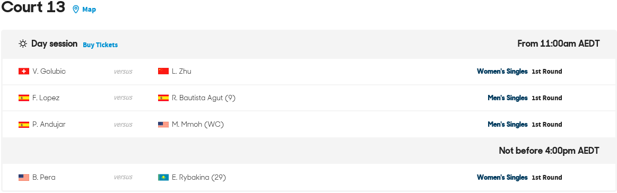Open Women's Singles for Pera vs Rybakina
Screen dimensions: 617x193
click(x=502, y=178)
